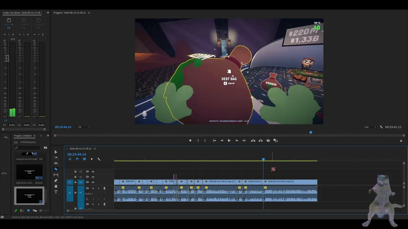The height and width of the screenshot is (229, 408).
Task: Switch Project panel to icon view
Action: point(28,211)
